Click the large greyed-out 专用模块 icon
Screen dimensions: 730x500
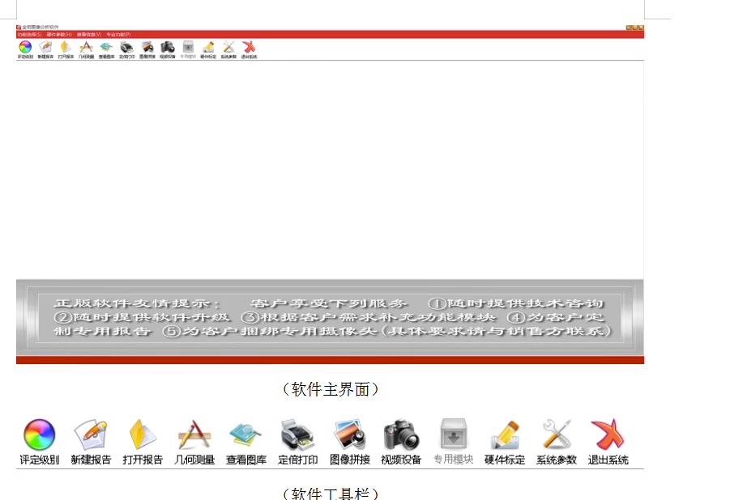(x=453, y=435)
